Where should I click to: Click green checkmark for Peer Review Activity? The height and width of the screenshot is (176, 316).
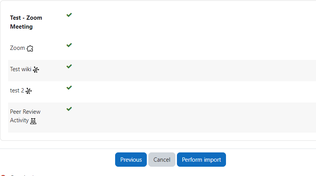[x=69, y=109]
